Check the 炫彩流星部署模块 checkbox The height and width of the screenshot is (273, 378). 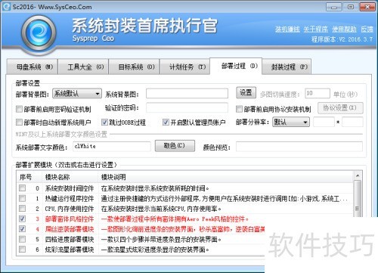pos(22,250)
